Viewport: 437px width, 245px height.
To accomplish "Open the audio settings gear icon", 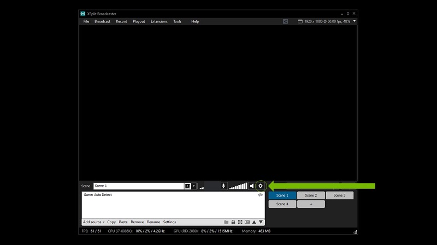I will (261, 186).
